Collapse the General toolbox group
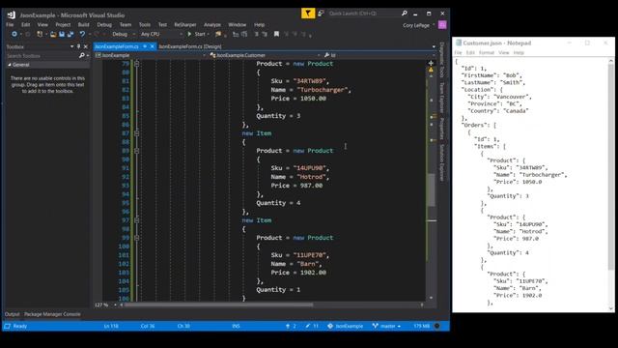Image resolution: width=618 pixels, height=348 pixels. (10, 65)
